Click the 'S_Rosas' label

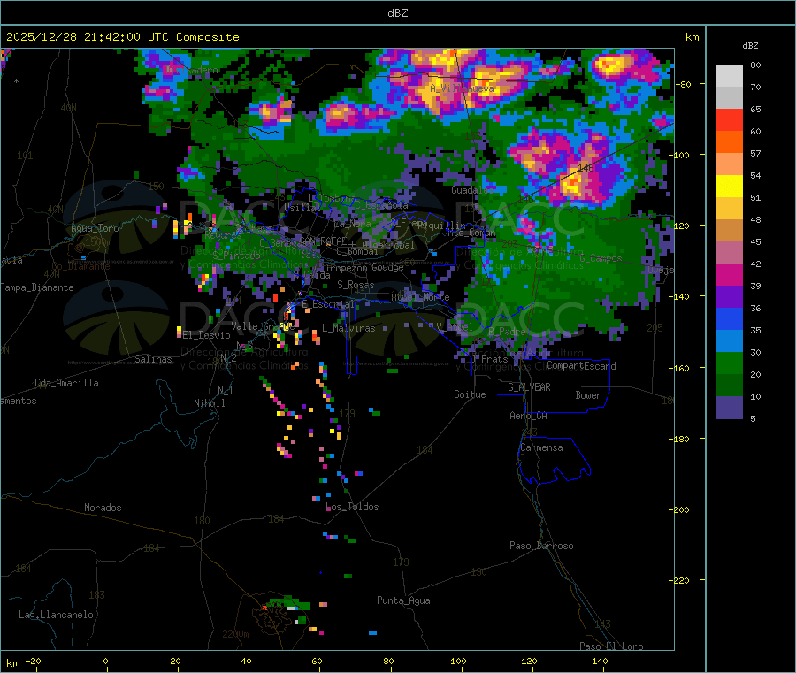click(356, 285)
